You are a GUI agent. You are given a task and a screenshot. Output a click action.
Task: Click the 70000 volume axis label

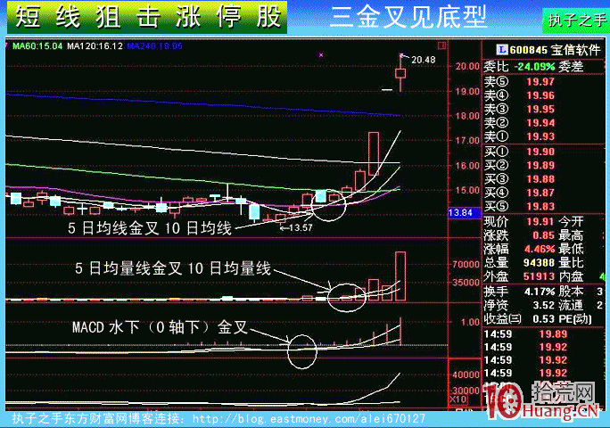click(x=466, y=264)
